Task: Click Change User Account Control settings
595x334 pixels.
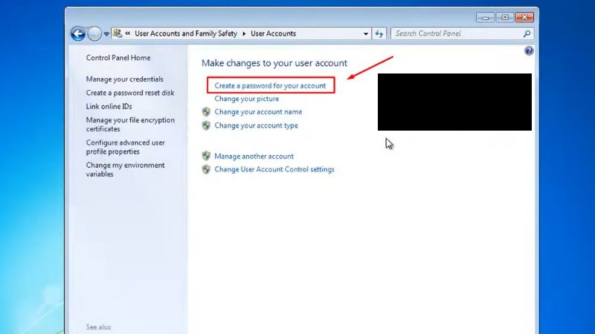Action: tap(274, 169)
